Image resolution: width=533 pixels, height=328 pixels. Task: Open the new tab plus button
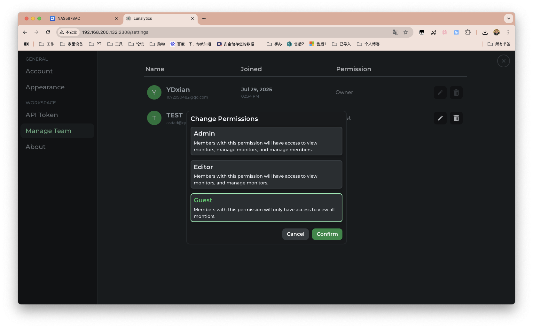pyautogui.click(x=204, y=19)
